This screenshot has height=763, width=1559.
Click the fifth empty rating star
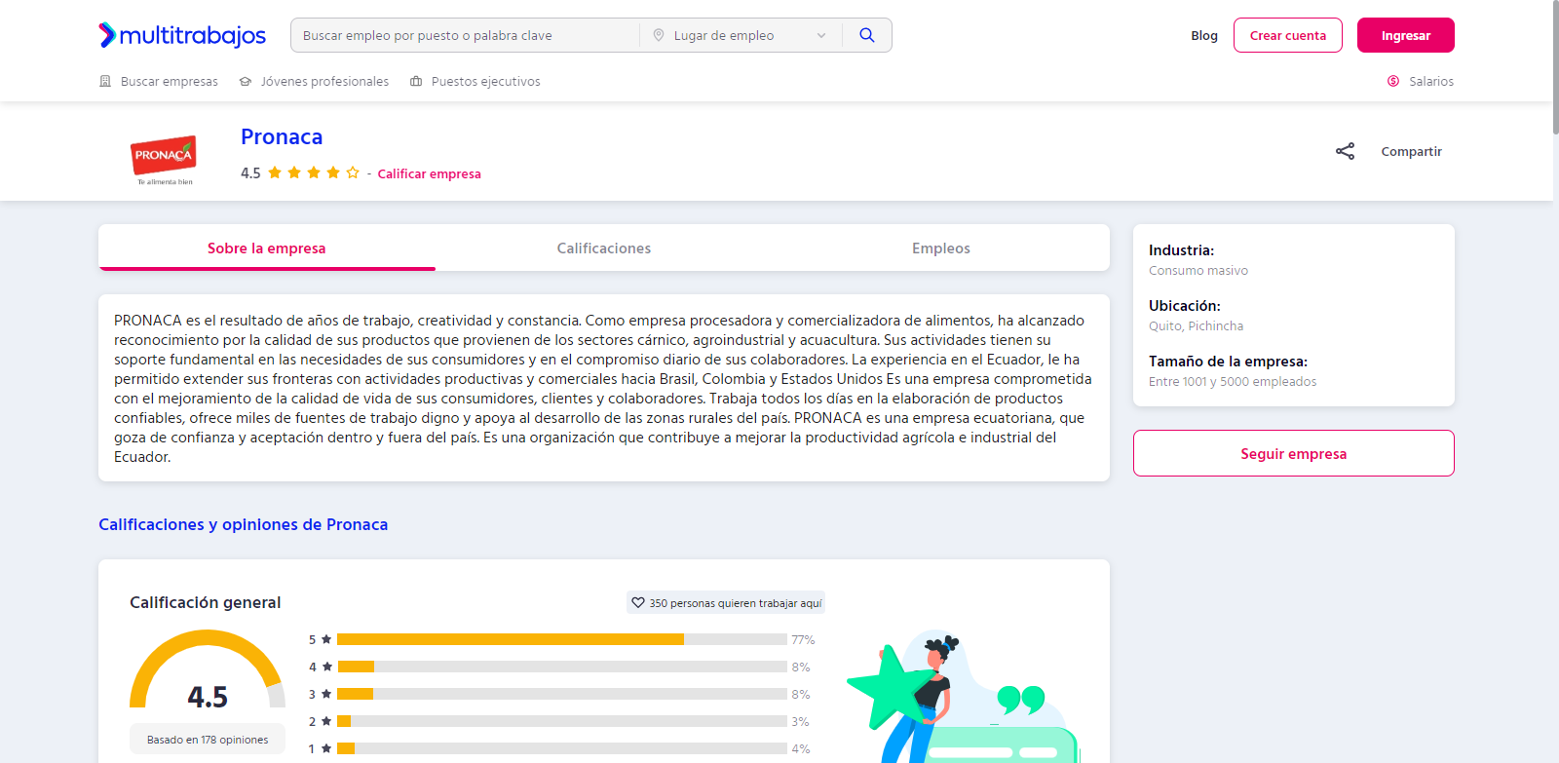point(353,172)
